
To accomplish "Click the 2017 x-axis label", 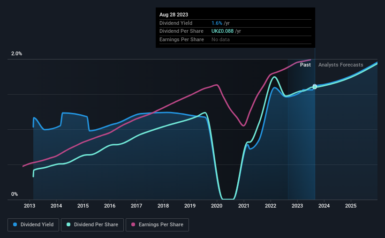I will [136, 206].
